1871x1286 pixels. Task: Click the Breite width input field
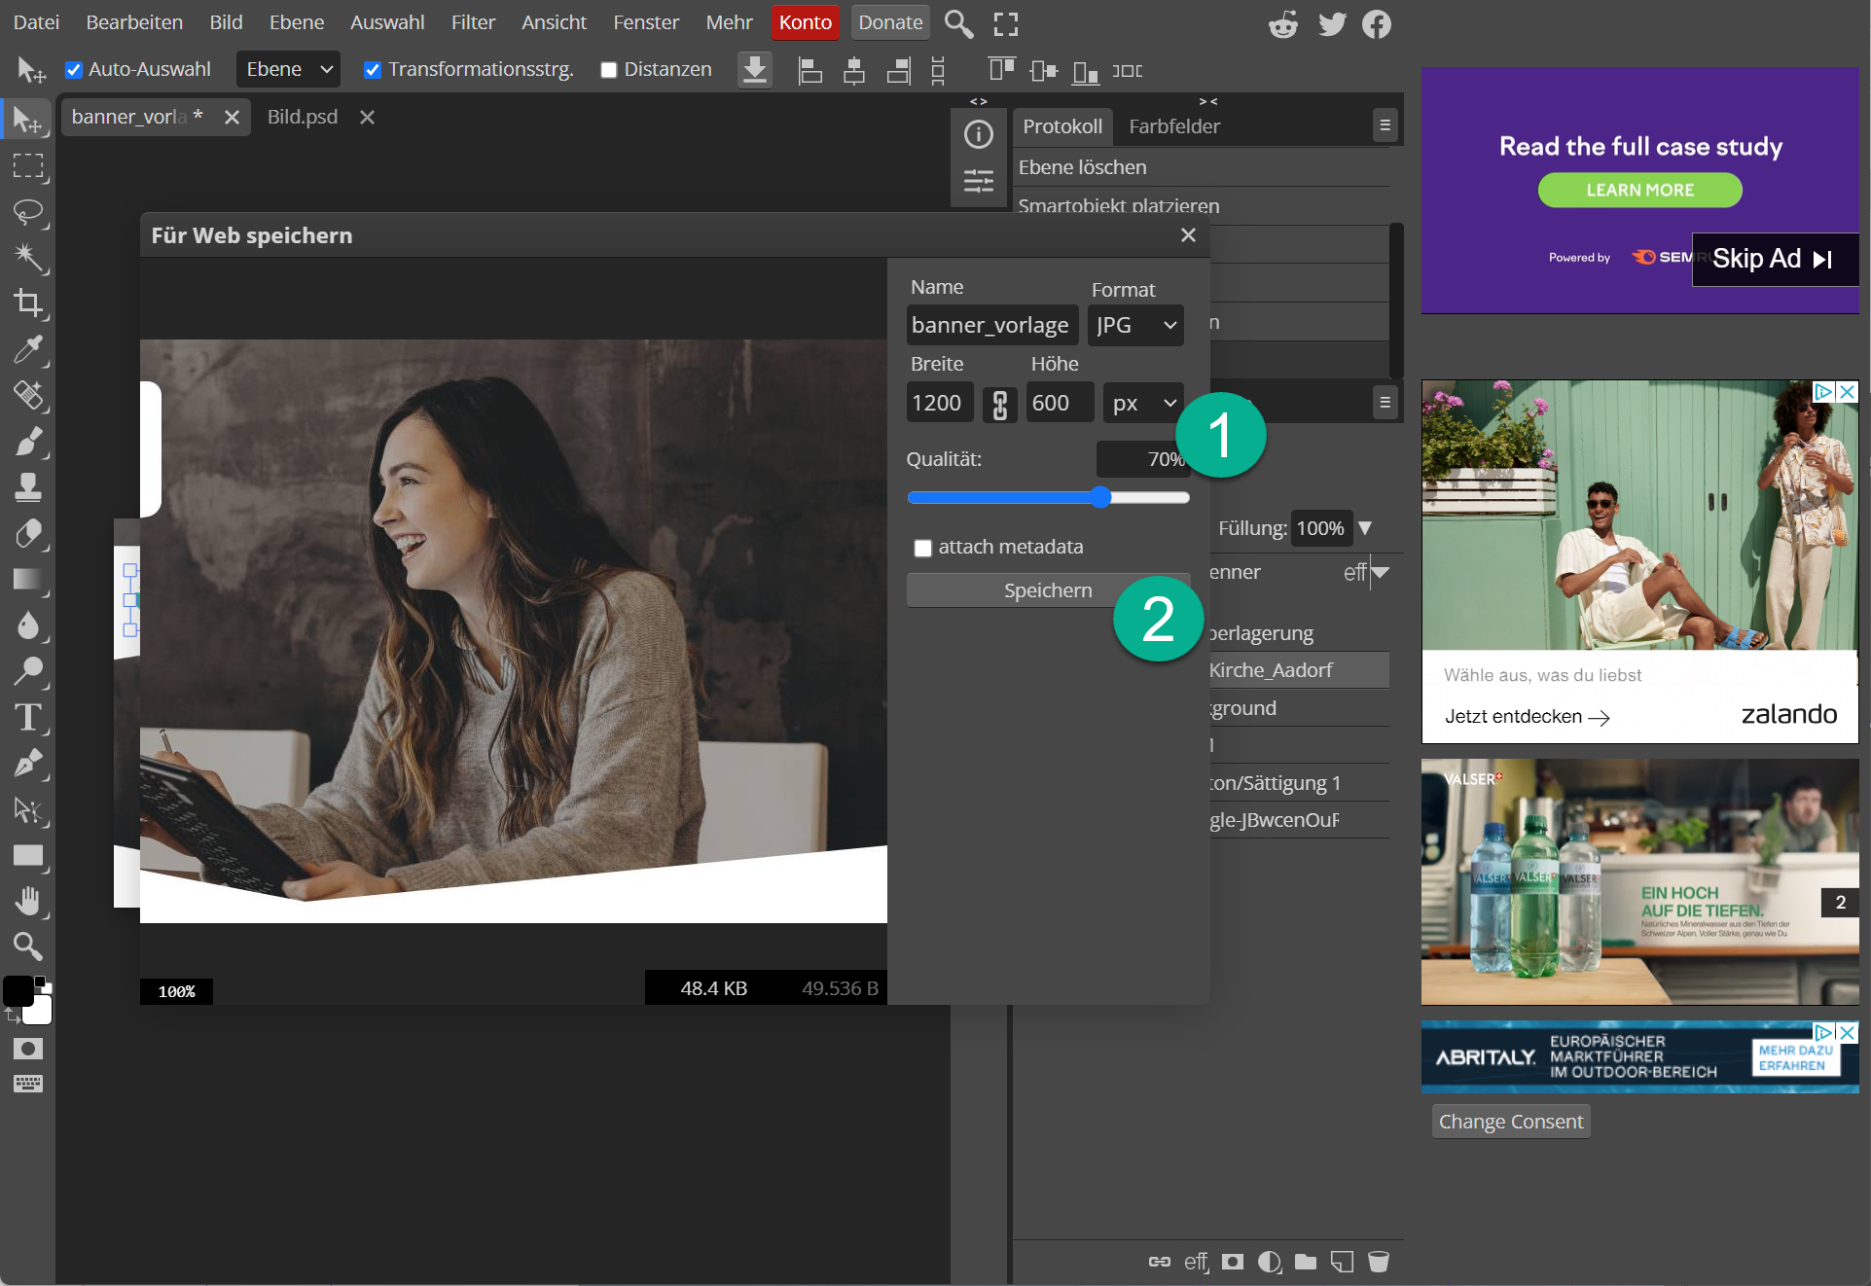coord(939,403)
